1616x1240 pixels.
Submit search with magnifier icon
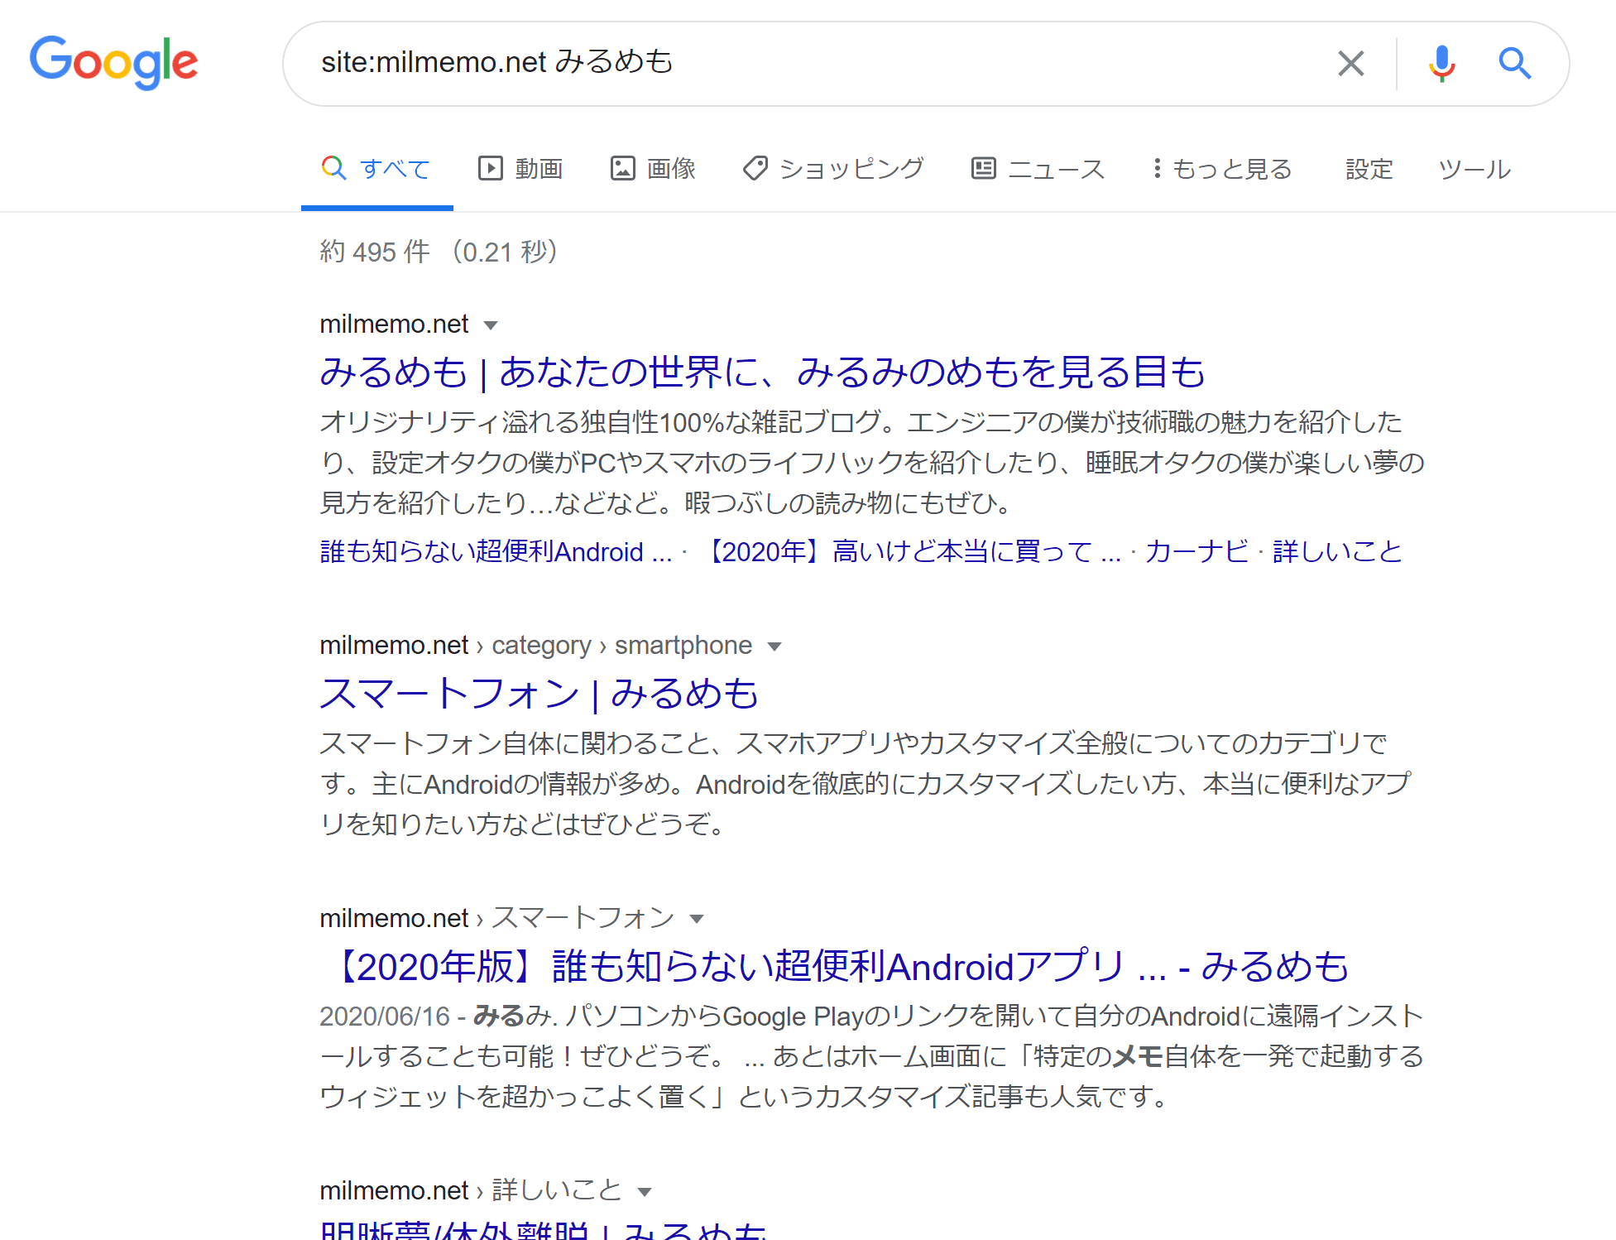(x=1514, y=63)
